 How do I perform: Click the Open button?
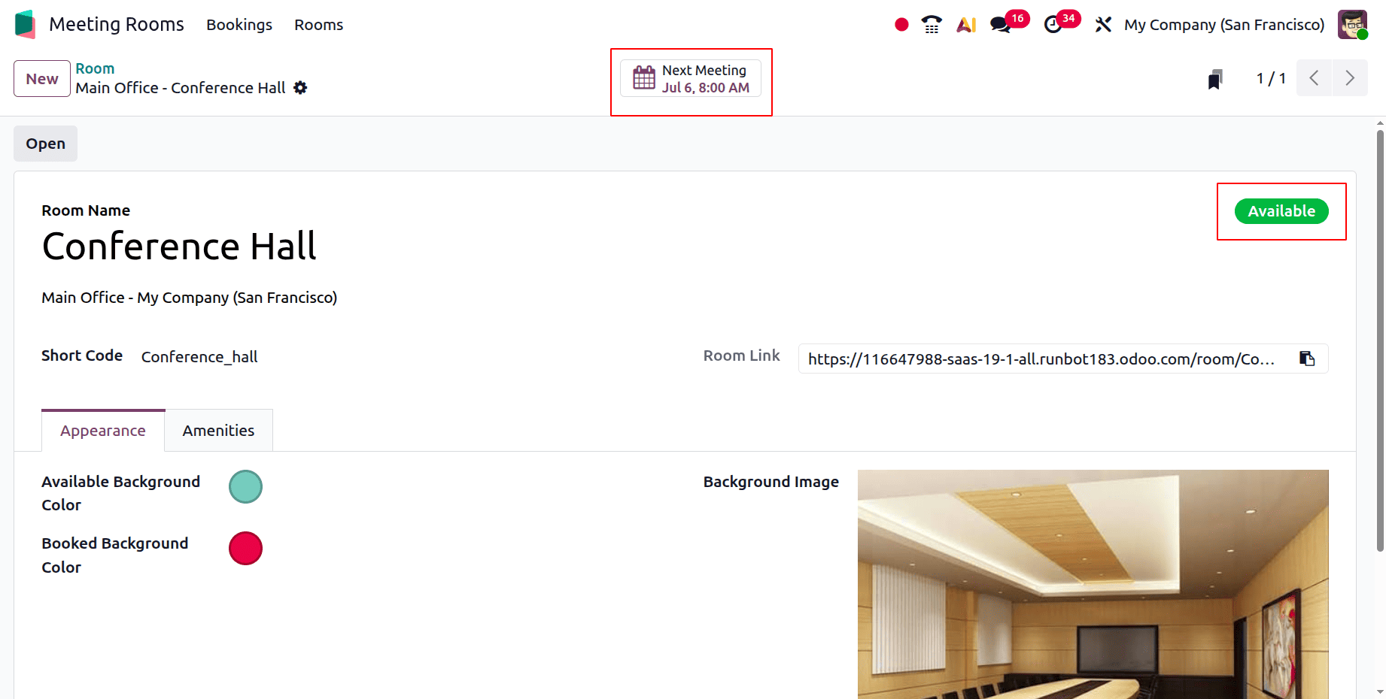45,144
